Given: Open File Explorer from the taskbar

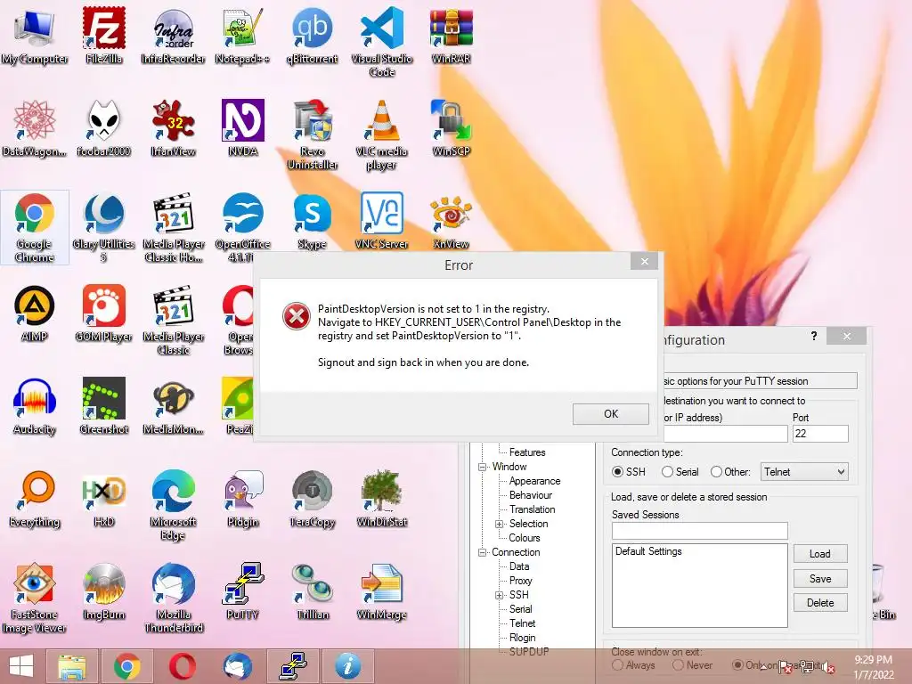Looking at the screenshot, I should (x=72, y=666).
